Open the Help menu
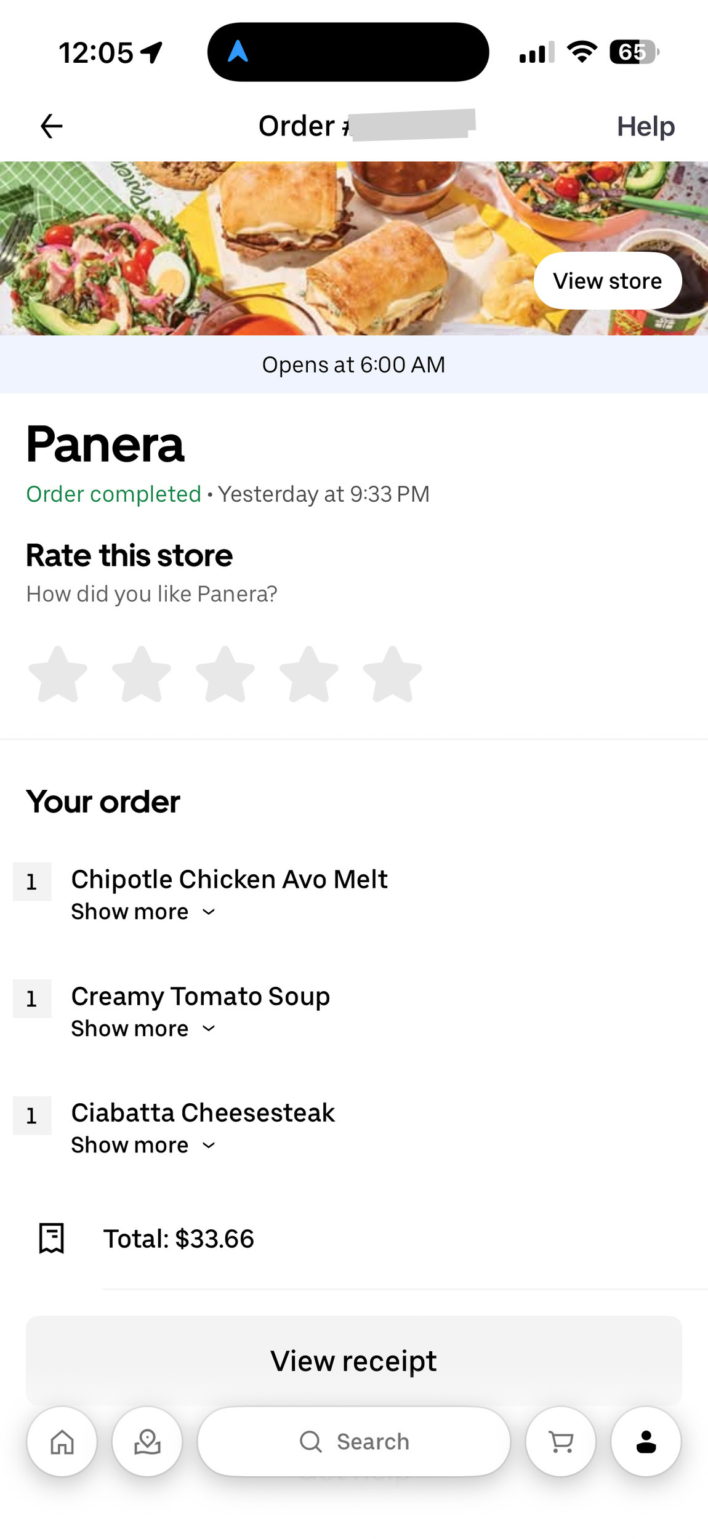This screenshot has width=708, height=1539. tap(645, 126)
